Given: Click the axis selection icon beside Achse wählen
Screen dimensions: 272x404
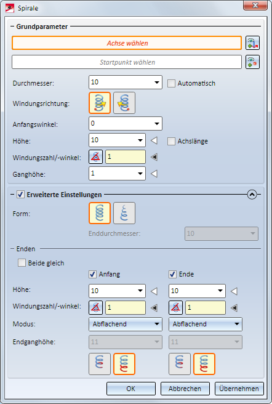Looking at the screenshot, I should click(252, 42).
